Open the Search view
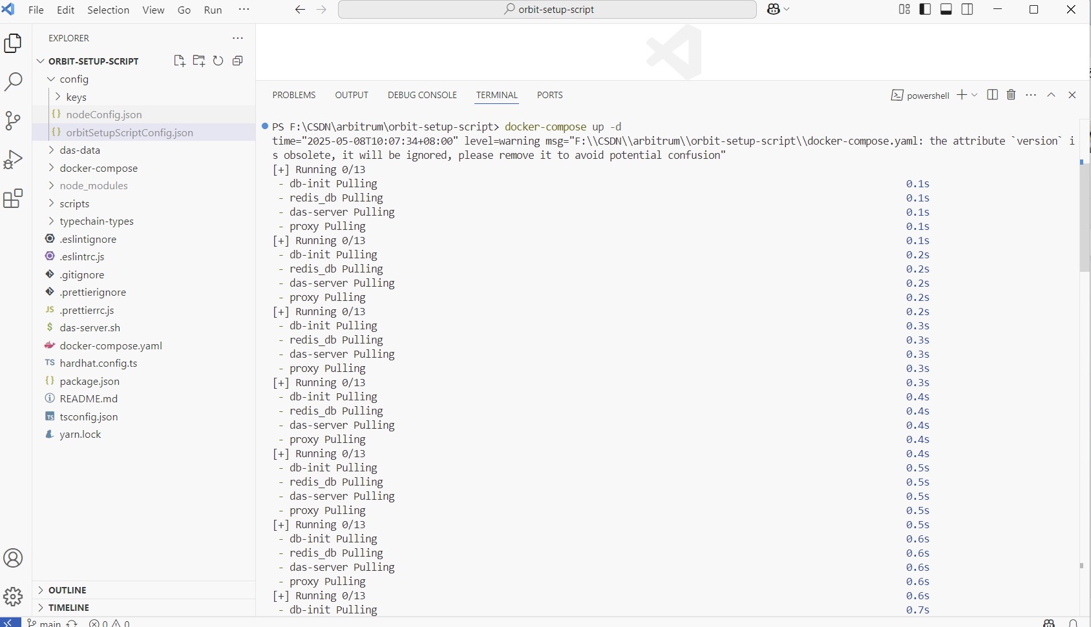Image resolution: width=1091 pixels, height=627 pixels. click(13, 82)
